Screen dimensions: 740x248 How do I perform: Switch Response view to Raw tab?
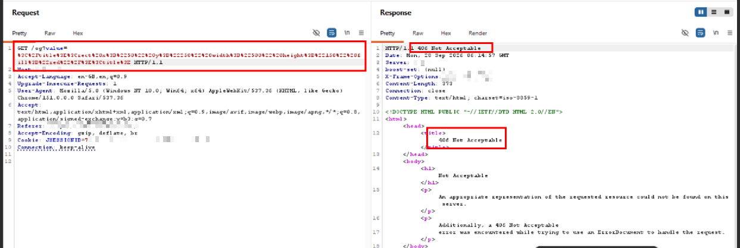[x=418, y=33]
